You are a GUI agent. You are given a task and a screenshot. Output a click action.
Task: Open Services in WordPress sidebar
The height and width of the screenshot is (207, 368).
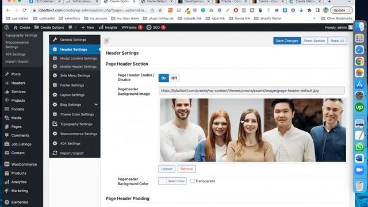tap(18, 92)
